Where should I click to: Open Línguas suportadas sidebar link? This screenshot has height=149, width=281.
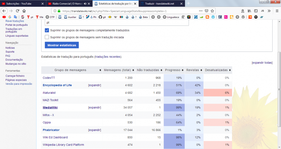(17, 36)
